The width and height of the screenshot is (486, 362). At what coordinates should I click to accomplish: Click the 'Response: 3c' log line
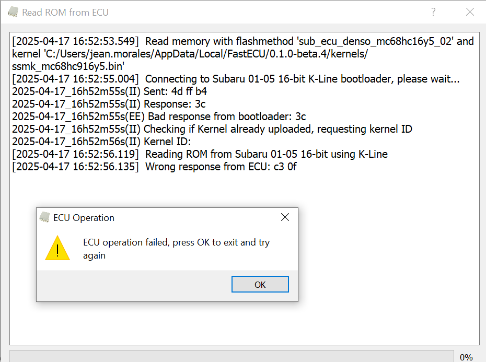tap(109, 104)
